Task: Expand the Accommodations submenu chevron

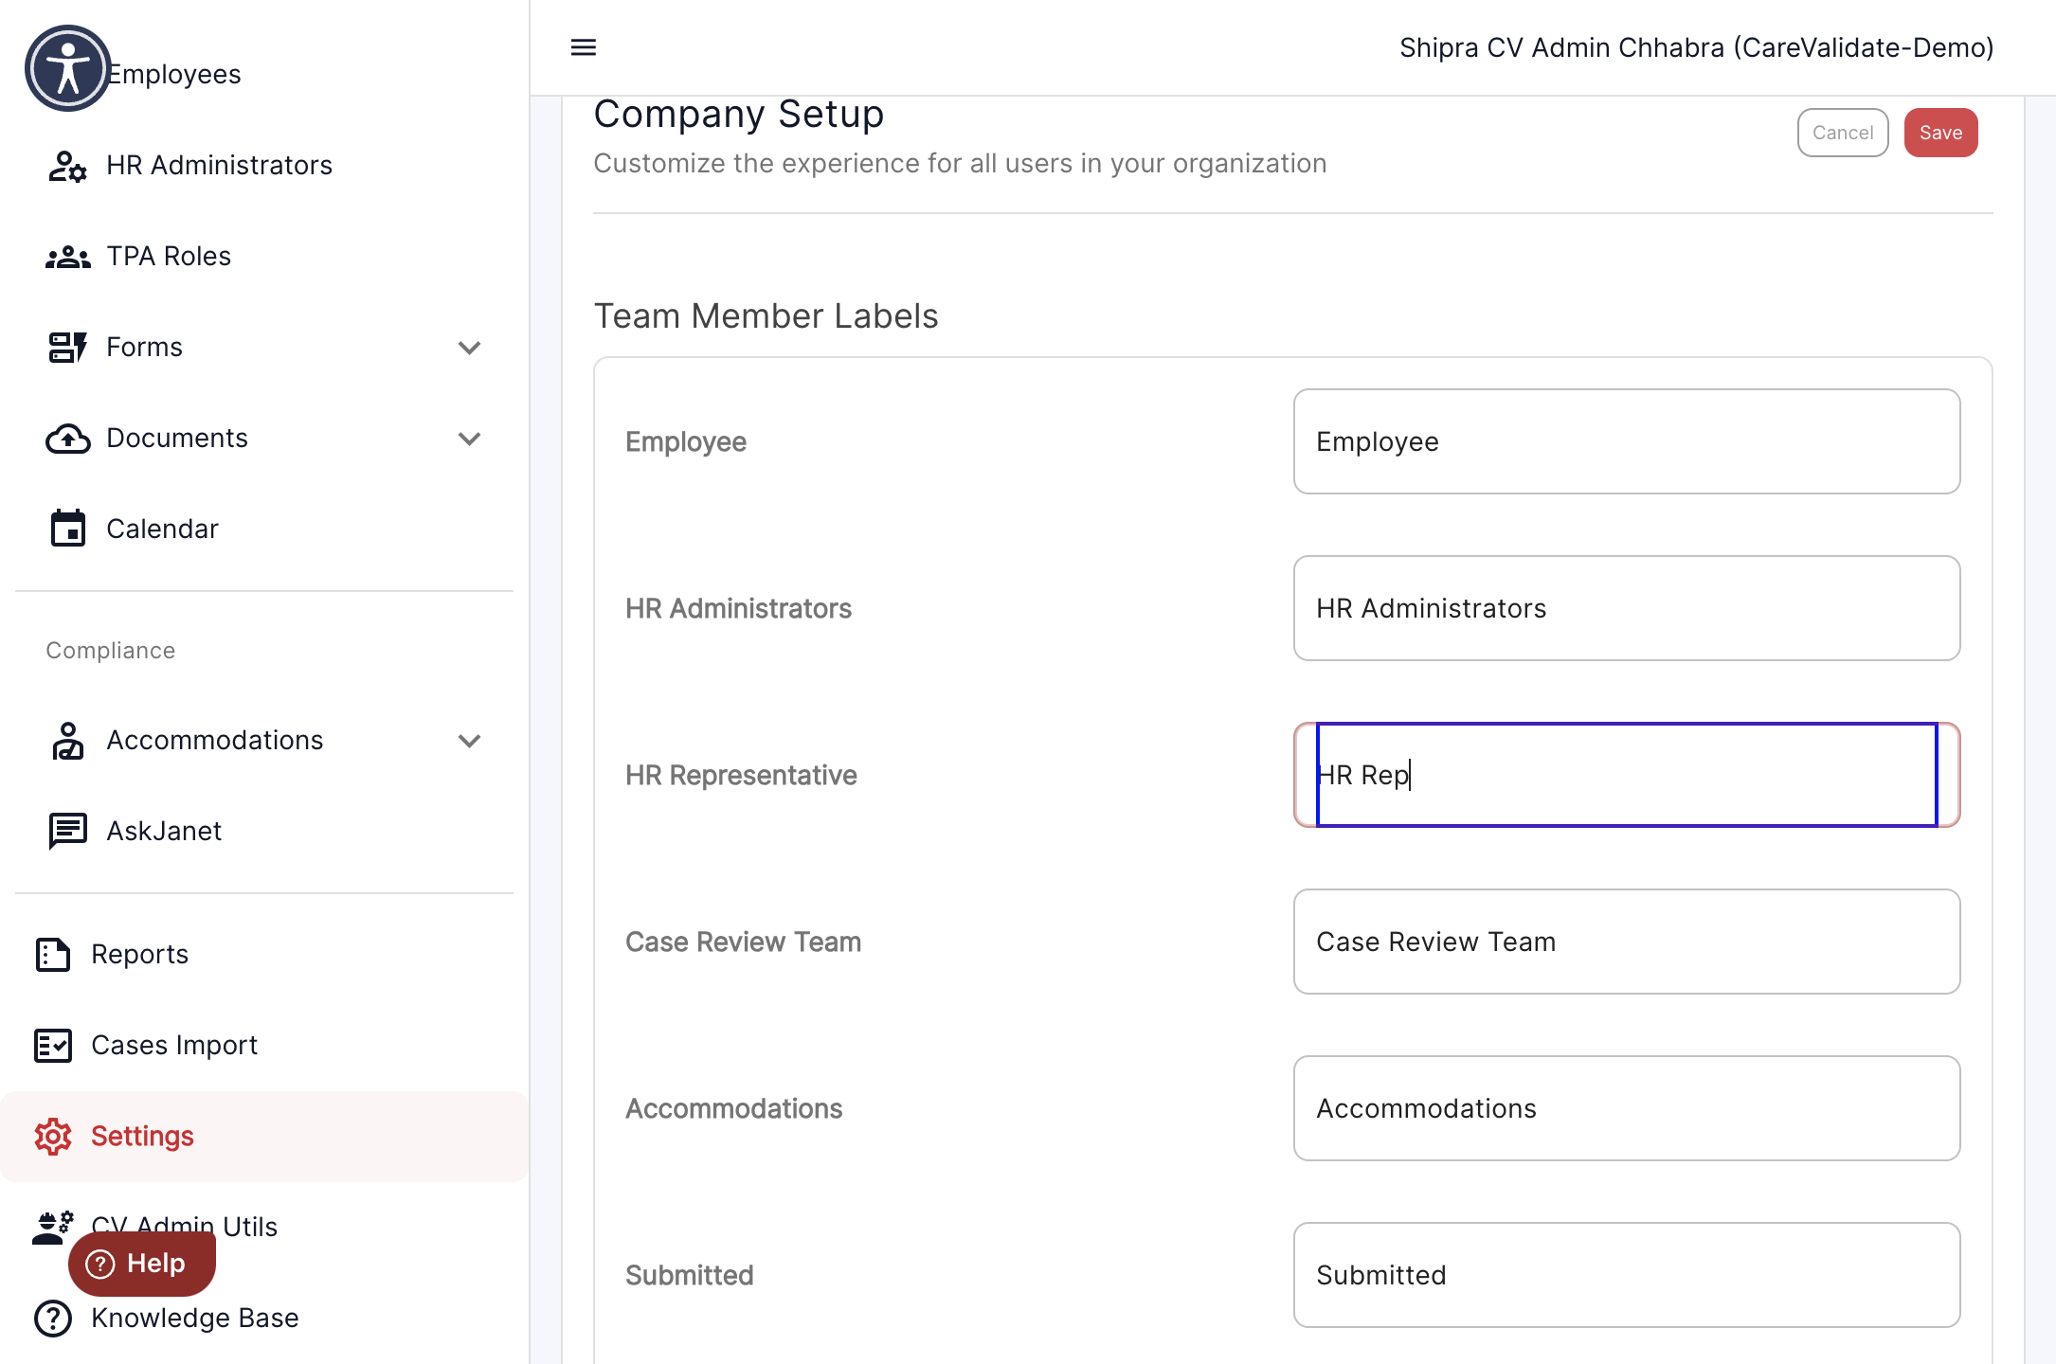Action: 469,741
